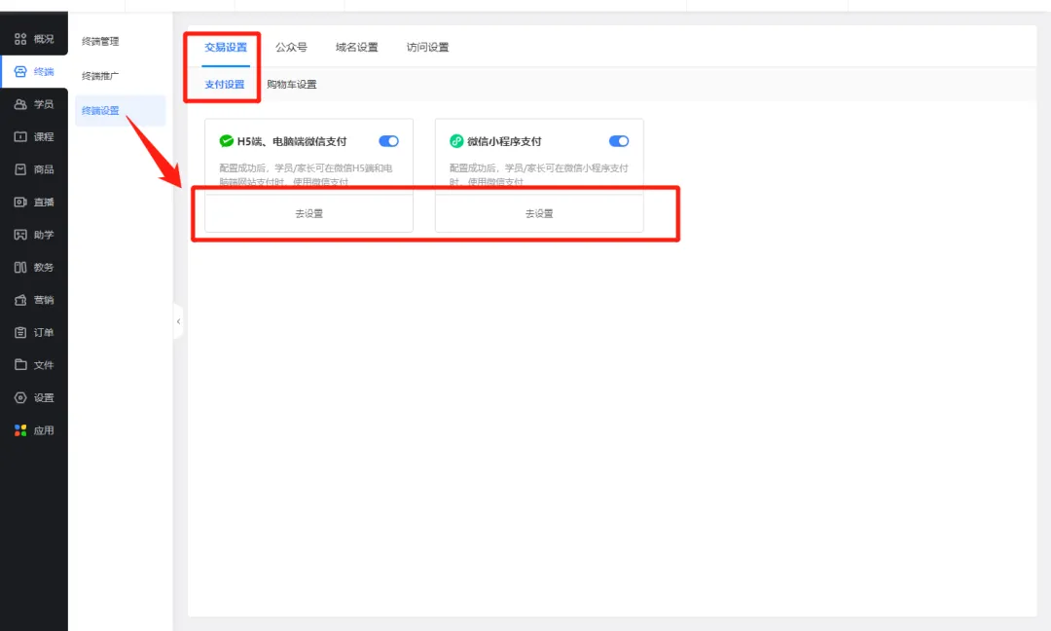Image resolution: width=1051 pixels, height=631 pixels.
Task: Switch to the 公众号 tab
Action: coord(291,48)
